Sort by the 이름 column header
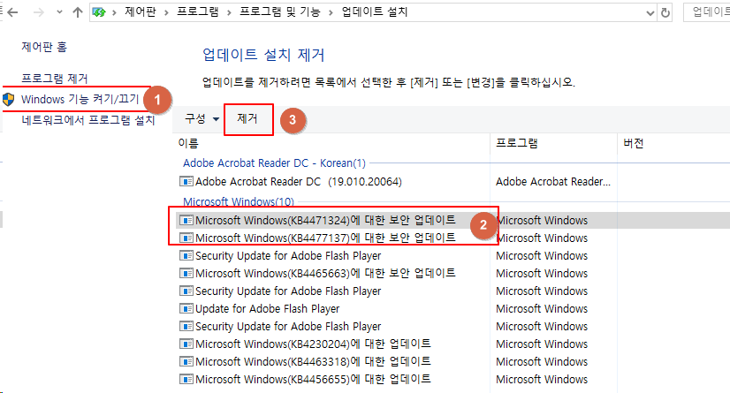The image size is (730, 393). (188, 143)
